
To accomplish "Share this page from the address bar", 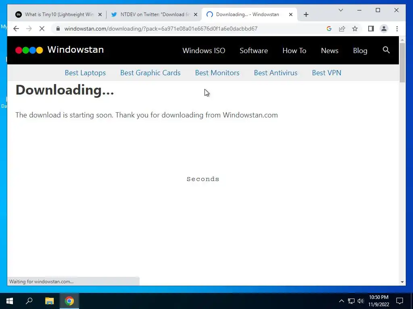I will point(342,29).
